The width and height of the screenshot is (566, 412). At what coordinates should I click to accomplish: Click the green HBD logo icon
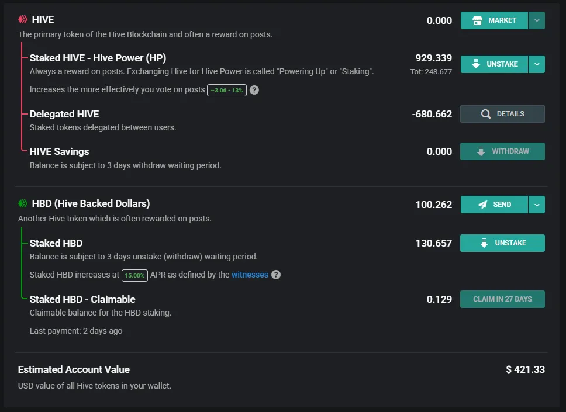click(x=23, y=203)
